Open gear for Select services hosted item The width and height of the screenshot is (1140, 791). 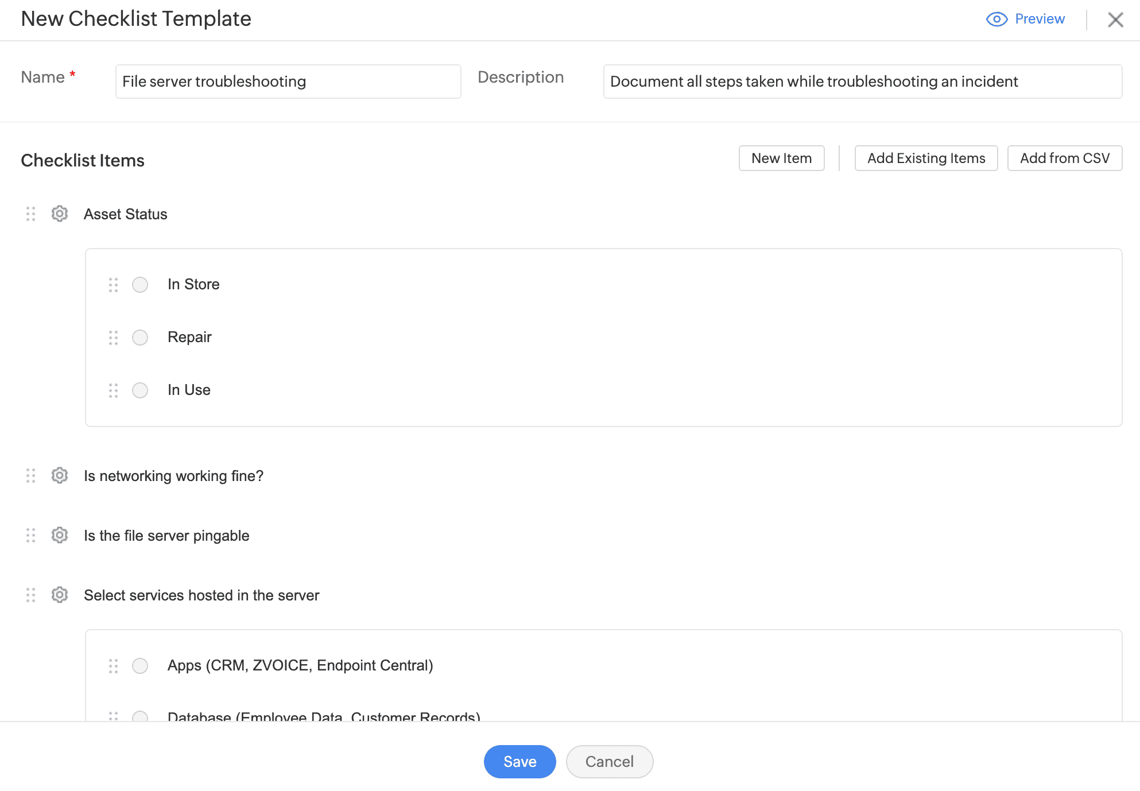(60, 595)
